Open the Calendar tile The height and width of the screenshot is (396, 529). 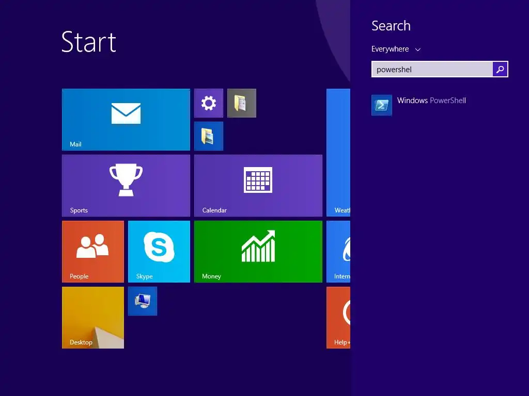coord(258,186)
